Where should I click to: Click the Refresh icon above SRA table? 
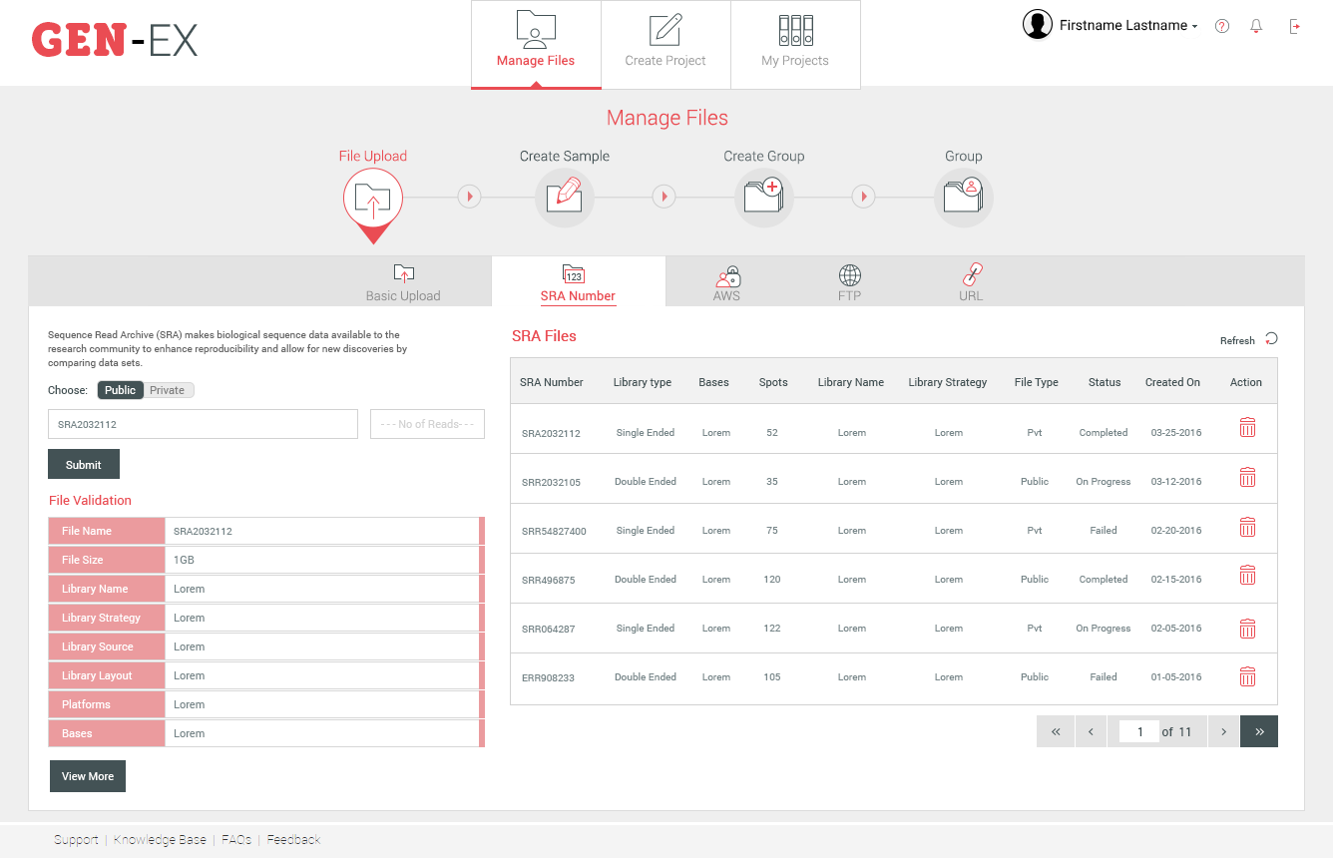(1271, 339)
